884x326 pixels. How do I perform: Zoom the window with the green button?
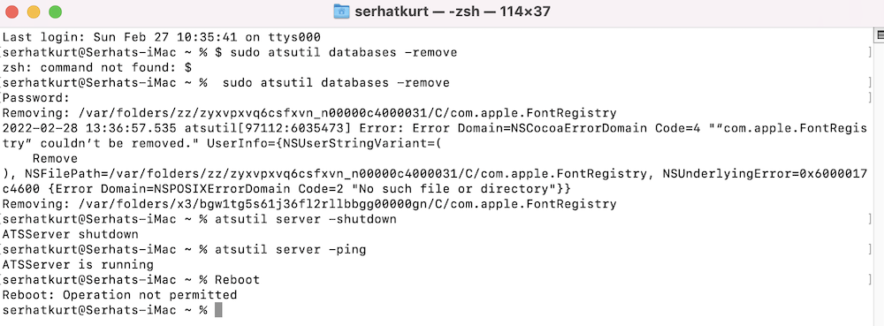click(55, 11)
